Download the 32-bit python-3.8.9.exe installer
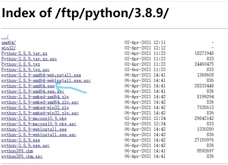Viewport: 228px width, 165px height. click(x=21, y=140)
